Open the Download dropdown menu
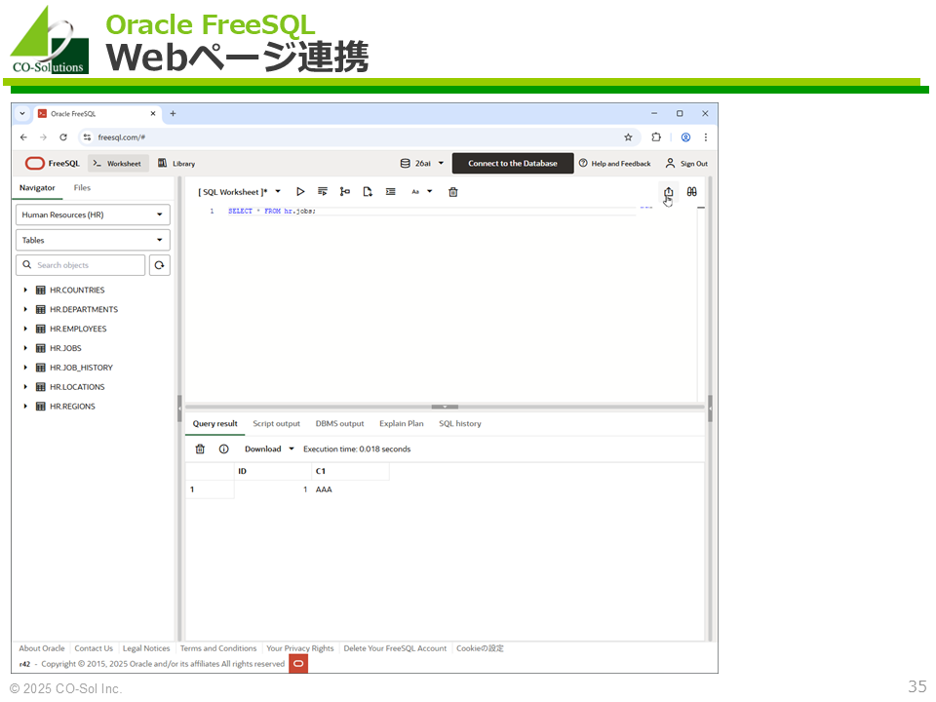The height and width of the screenshot is (702, 936). pyautogui.click(x=269, y=449)
